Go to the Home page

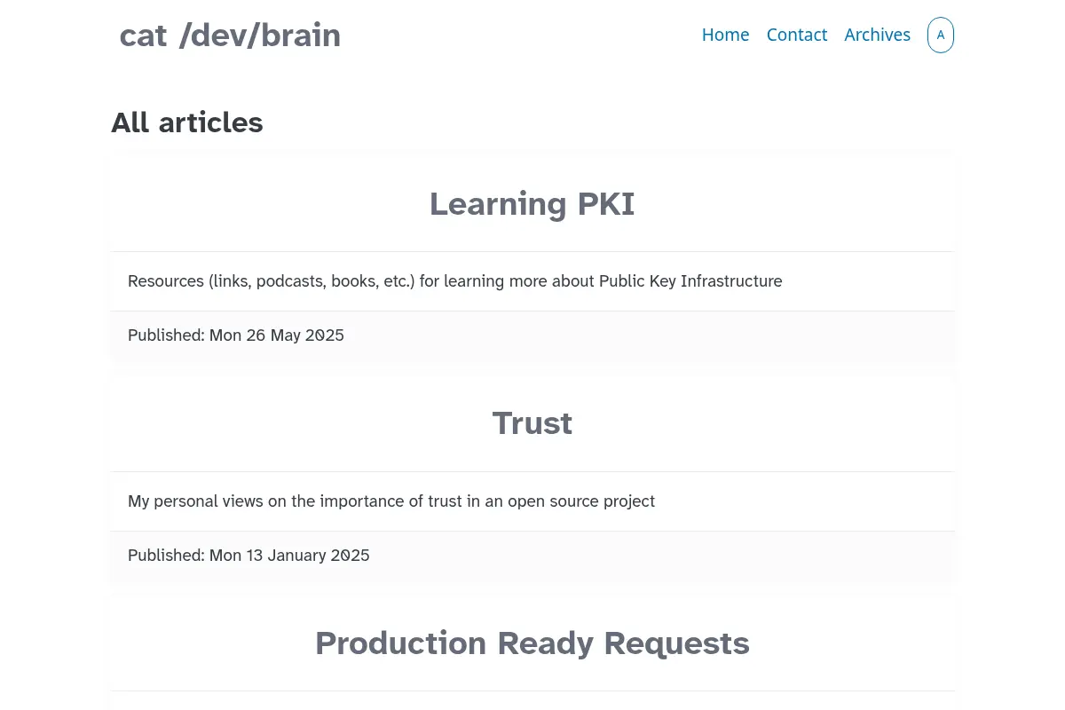(725, 35)
